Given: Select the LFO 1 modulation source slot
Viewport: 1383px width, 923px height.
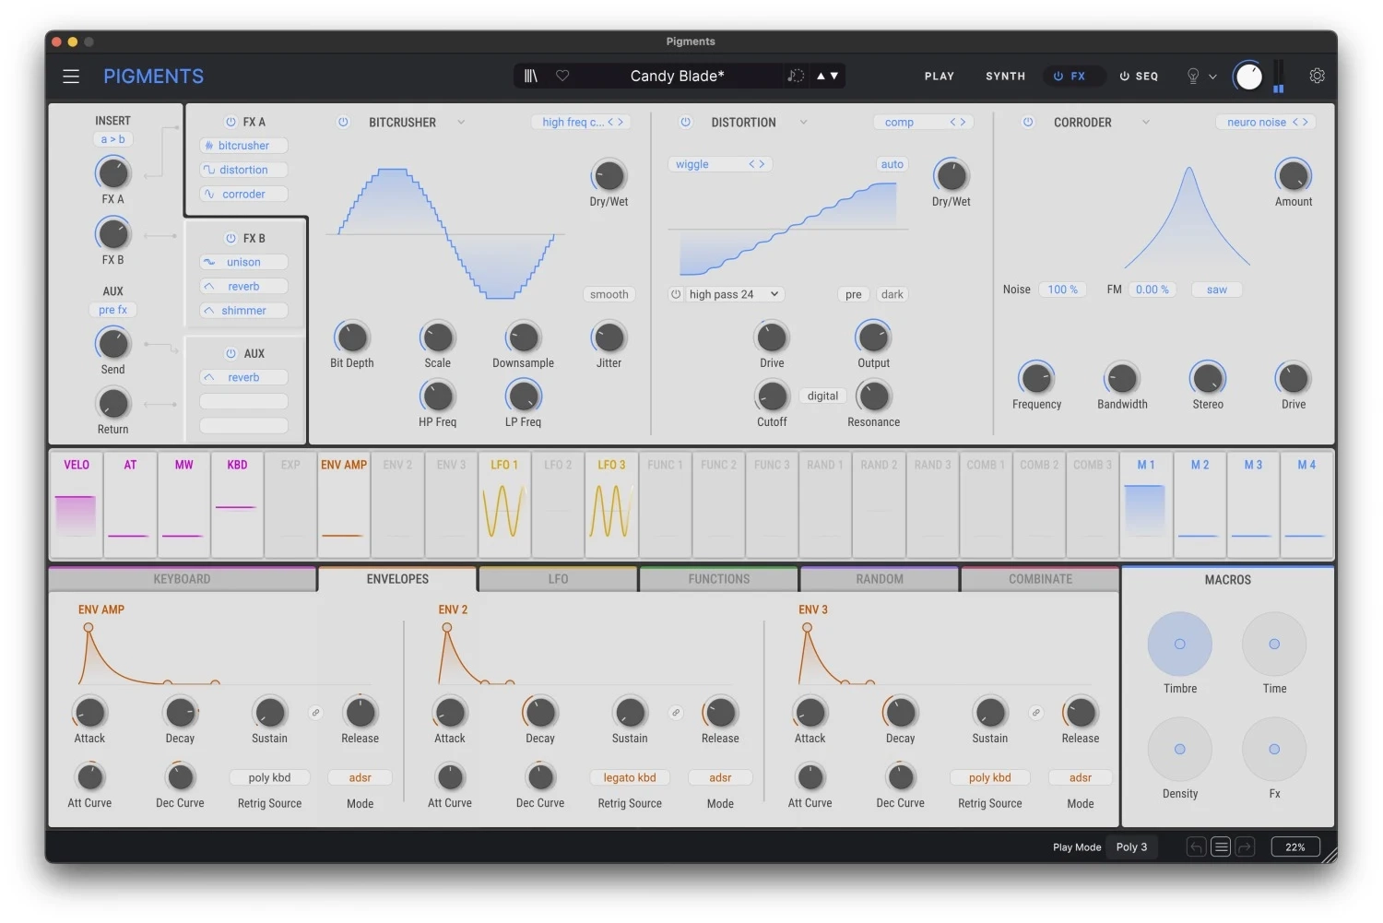Looking at the screenshot, I should point(504,504).
